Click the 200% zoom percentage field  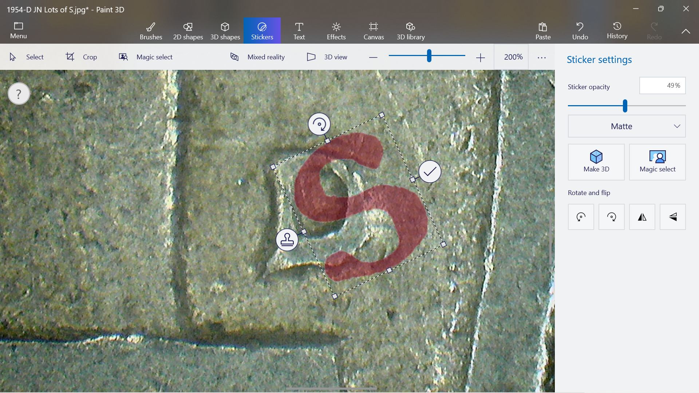click(x=511, y=57)
